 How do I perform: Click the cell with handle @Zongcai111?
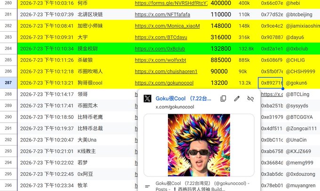coord(301,128)
